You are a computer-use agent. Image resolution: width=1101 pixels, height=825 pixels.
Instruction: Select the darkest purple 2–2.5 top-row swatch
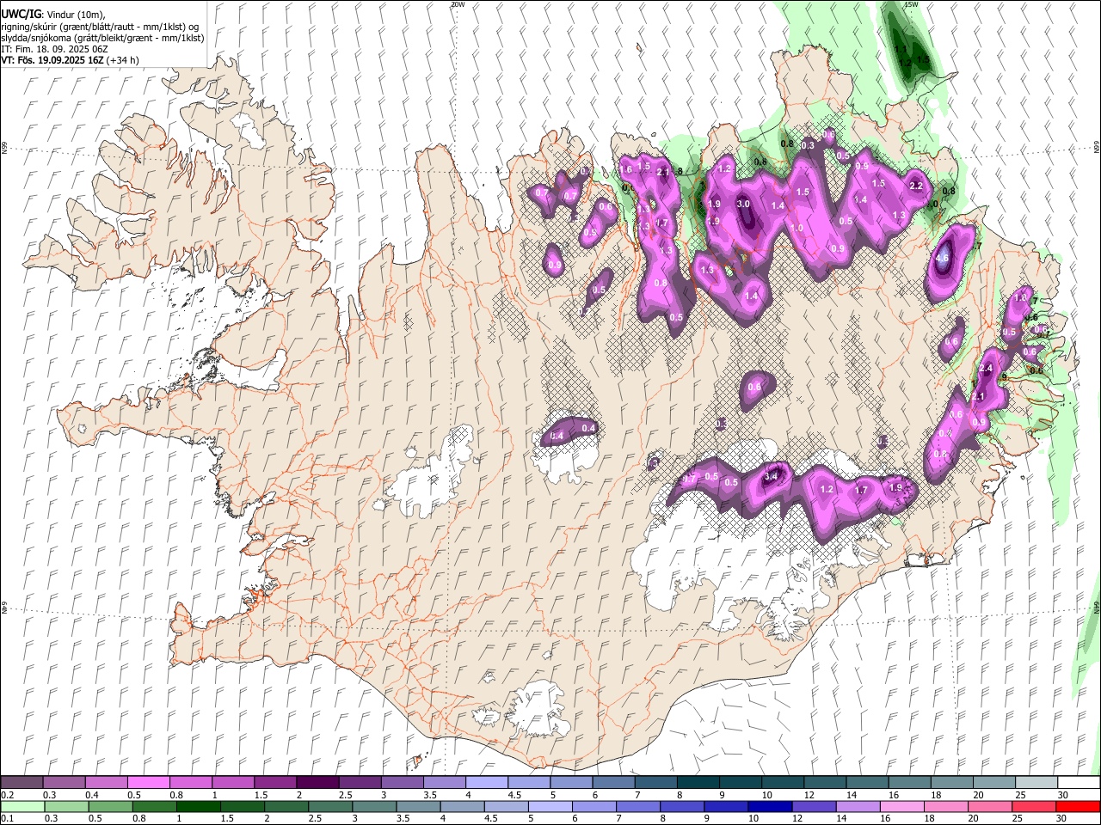317,783
